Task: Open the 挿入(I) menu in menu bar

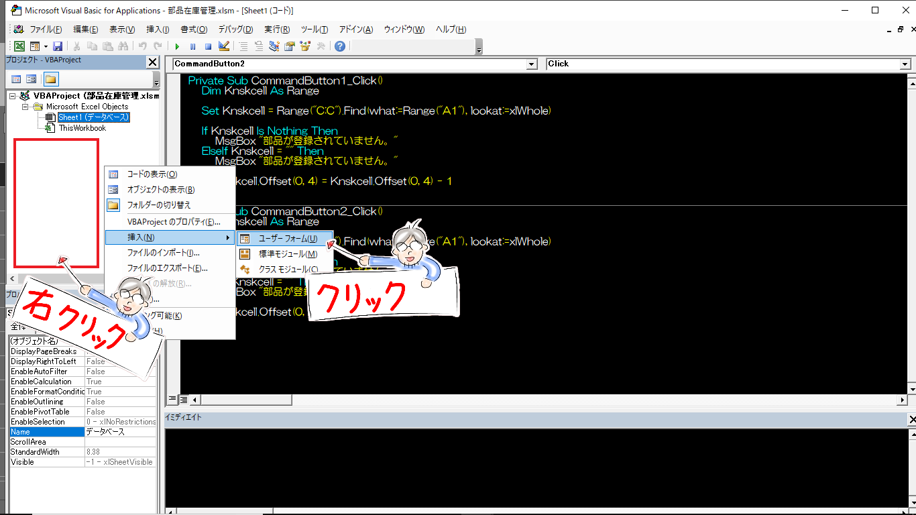Action: click(158, 30)
